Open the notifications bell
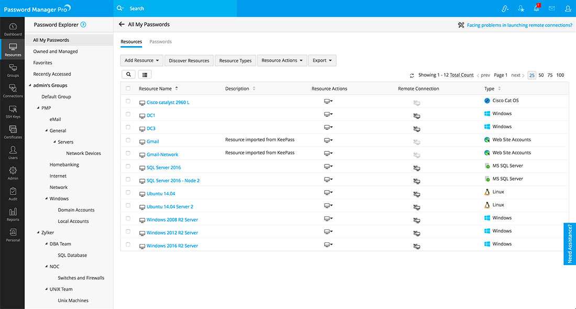Image resolution: width=576 pixels, height=309 pixels. point(536,8)
